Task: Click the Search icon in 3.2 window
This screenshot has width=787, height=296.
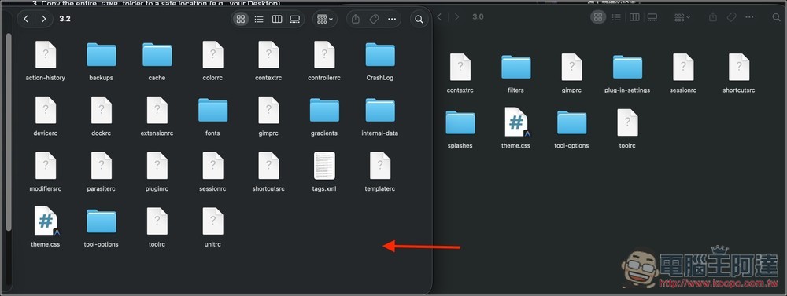Action: point(419,20)
